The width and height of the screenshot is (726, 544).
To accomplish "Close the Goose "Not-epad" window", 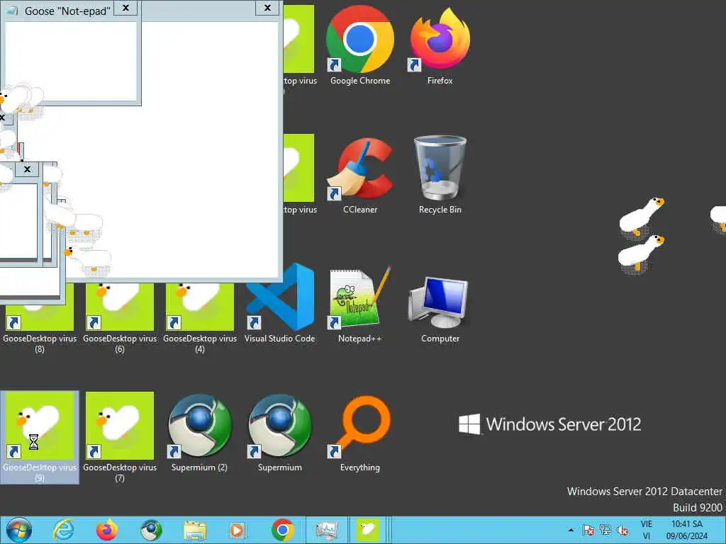I will click(x=125, y=8).
